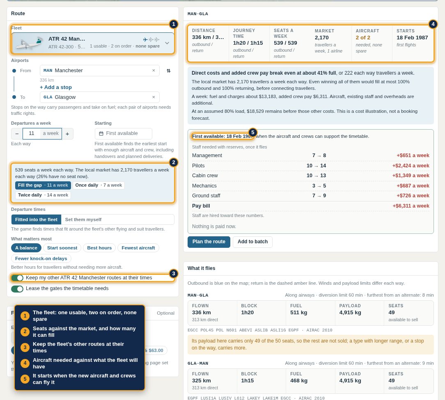Toggle Keep my other ATR 42 routes
The height and width of the screenshot is (400, 445).
coord(17,278)
